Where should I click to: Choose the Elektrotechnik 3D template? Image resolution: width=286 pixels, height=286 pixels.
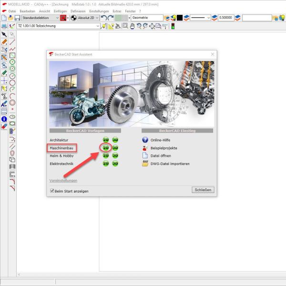[115, 163]
